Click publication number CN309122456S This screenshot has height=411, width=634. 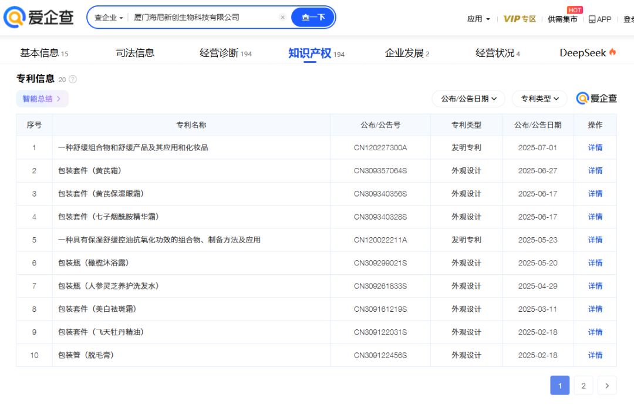pyautogui.click(x=380, y=355)
